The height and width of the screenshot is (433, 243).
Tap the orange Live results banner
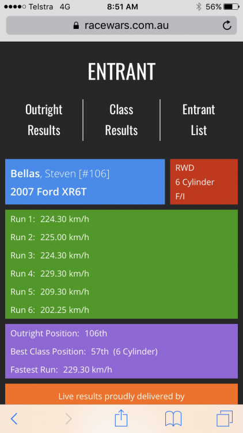pos(121,394)
